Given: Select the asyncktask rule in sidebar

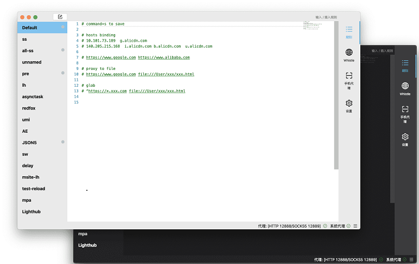Looking at the screenshot, I should [x=33, y=96].
